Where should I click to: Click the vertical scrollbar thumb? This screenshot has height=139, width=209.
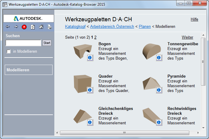(x=203, y=62)
